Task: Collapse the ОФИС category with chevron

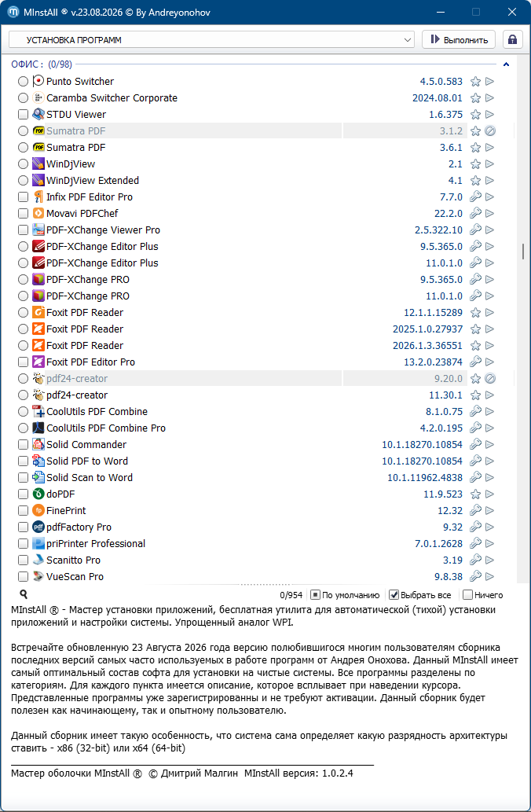Action: pos(506,64)
